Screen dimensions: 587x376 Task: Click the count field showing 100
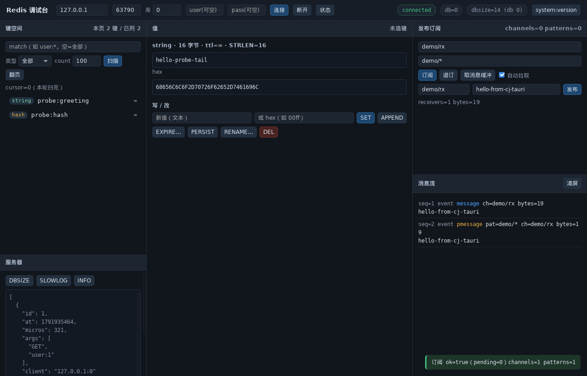(87, 61)
